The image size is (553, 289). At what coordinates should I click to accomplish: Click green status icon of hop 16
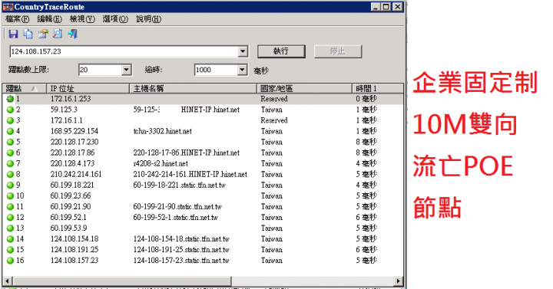[x=10, y=261]
